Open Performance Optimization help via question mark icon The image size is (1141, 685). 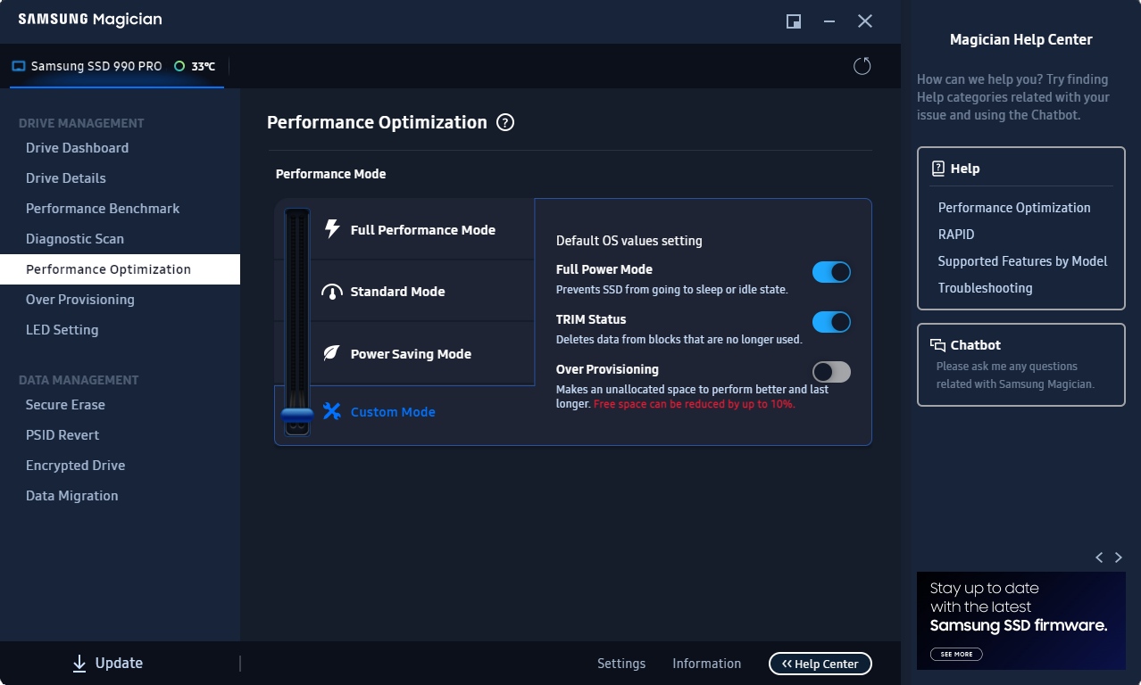point(504,122)
